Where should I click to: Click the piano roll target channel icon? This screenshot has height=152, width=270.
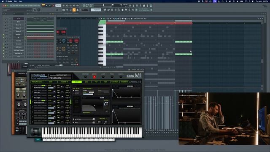click(x=135, y=19)
